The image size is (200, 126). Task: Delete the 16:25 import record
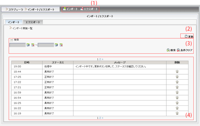177,103
